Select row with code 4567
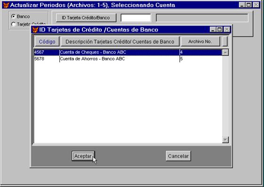 128,52
